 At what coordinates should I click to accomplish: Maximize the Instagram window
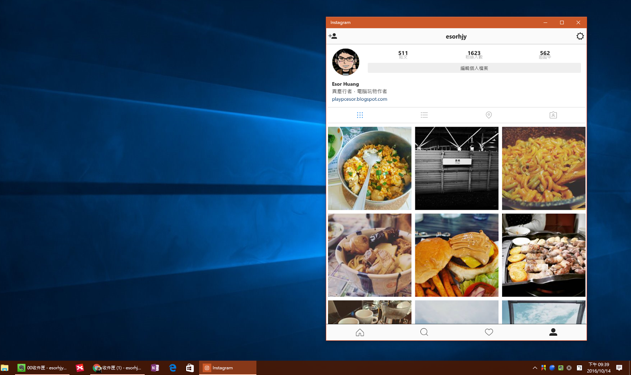(x=562, y=22)
